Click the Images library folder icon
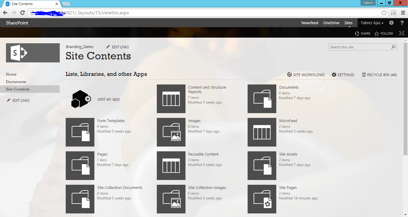This screenshot has height=217, width=408. (171, 132)
